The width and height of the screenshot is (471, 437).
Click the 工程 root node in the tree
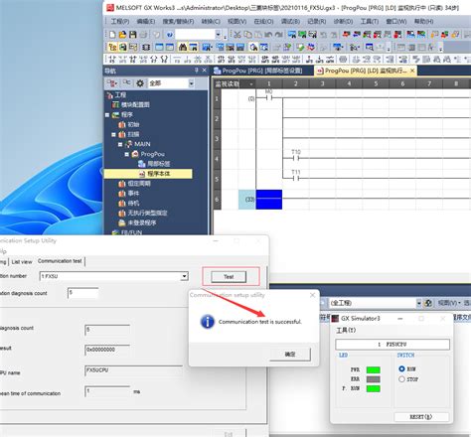[x=116, y=95]
